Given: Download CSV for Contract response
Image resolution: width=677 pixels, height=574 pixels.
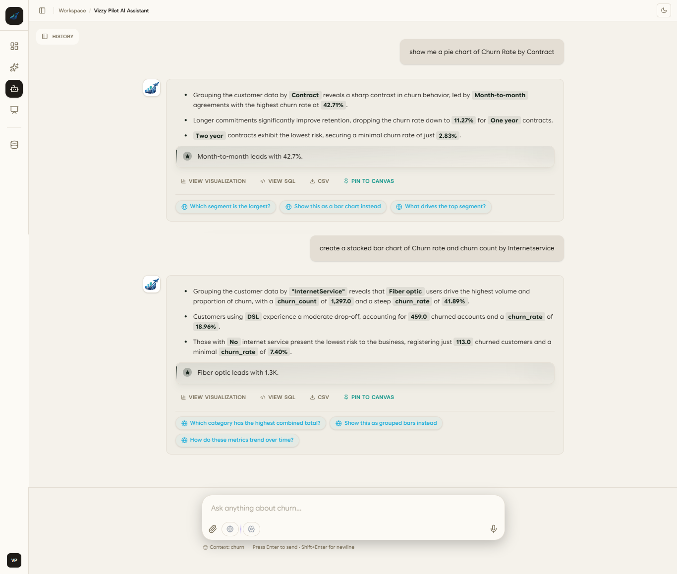Looking at the screenshot, I should click(x=319, y=181).
